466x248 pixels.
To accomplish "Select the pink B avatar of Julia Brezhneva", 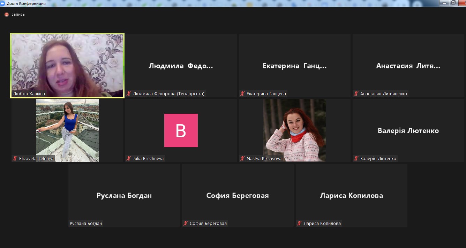I will tap(181, 130).
